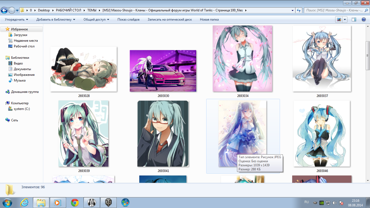Click the 0 breadcrumb segment

[31, 10]
